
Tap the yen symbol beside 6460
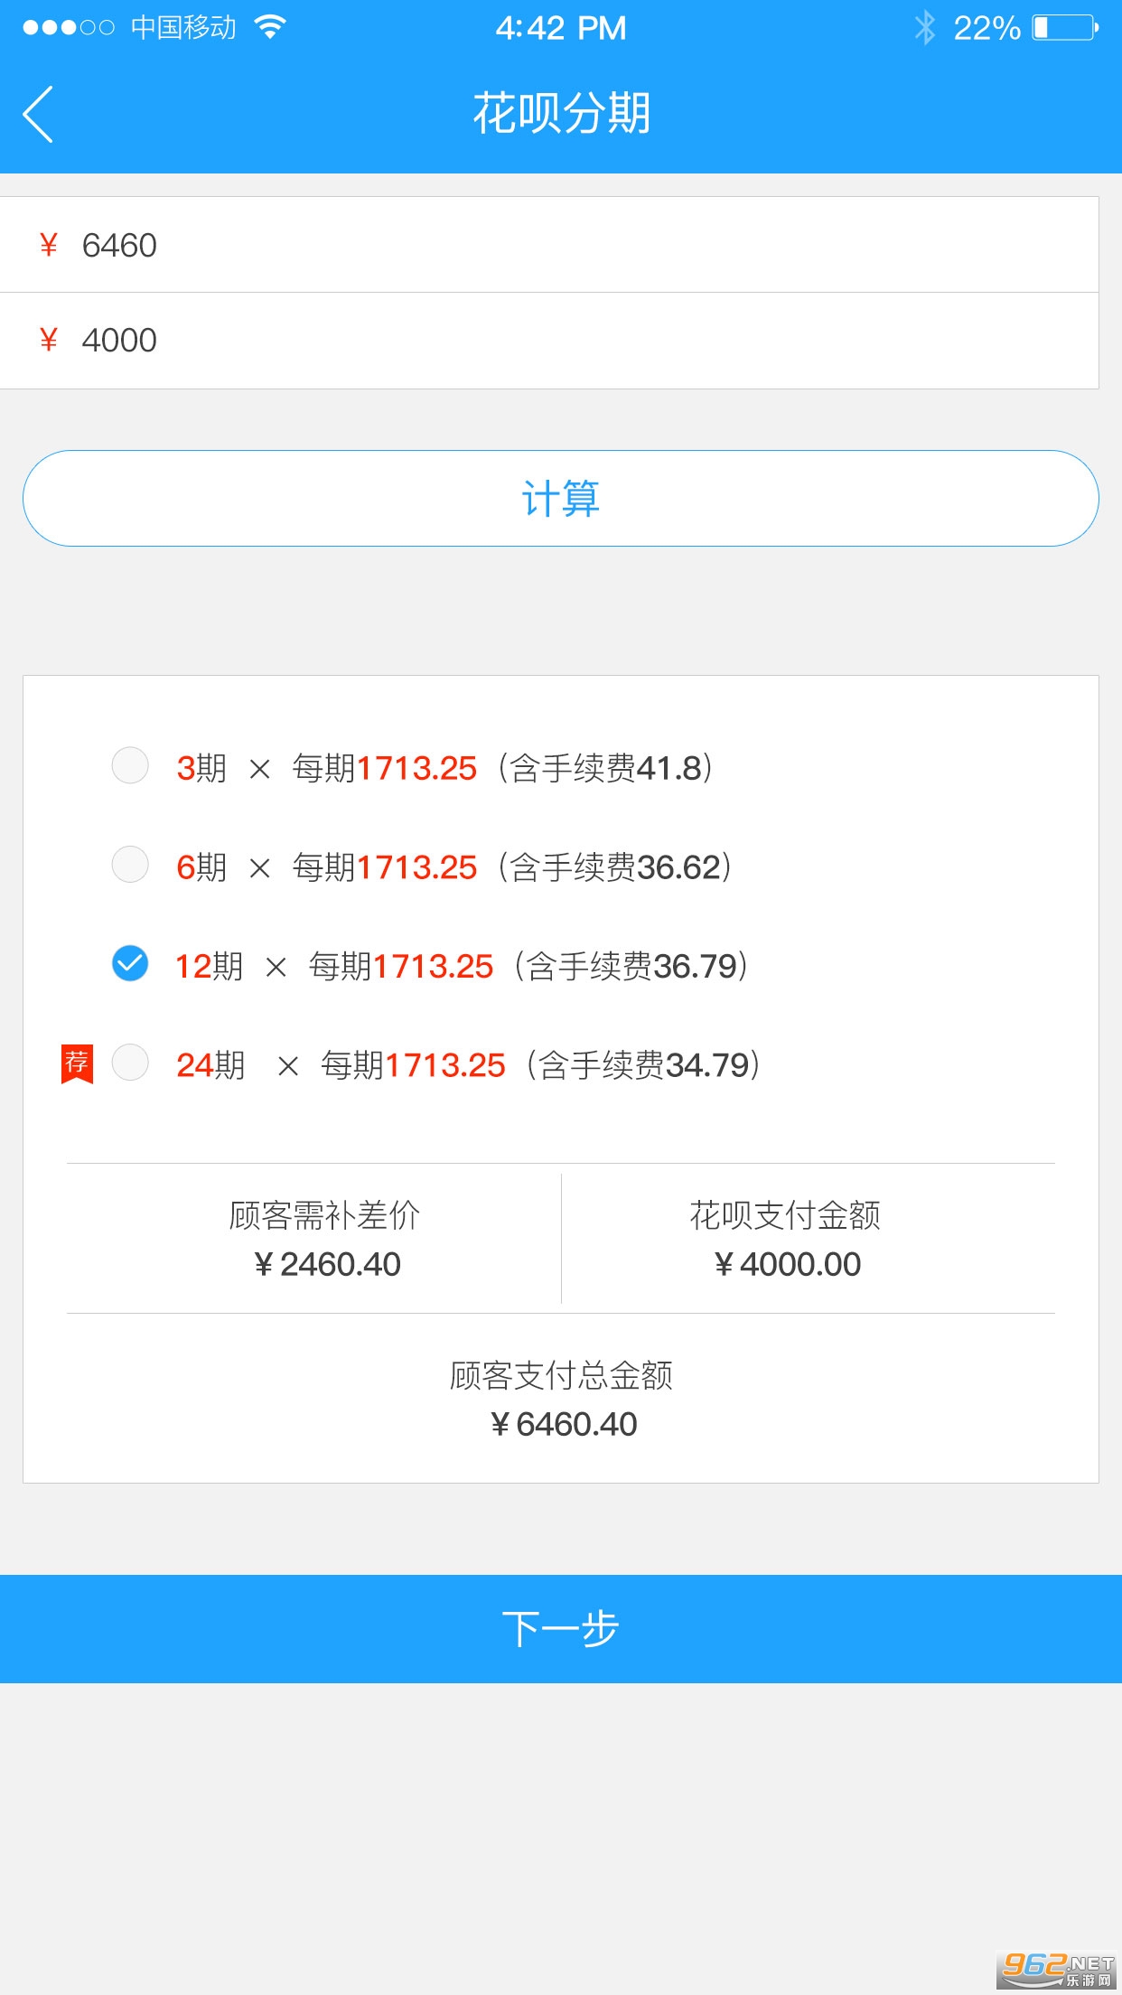[49, 245]
